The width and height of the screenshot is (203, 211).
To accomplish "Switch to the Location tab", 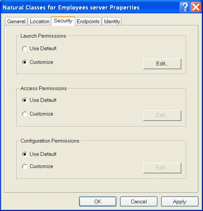I will click(40, 21).
